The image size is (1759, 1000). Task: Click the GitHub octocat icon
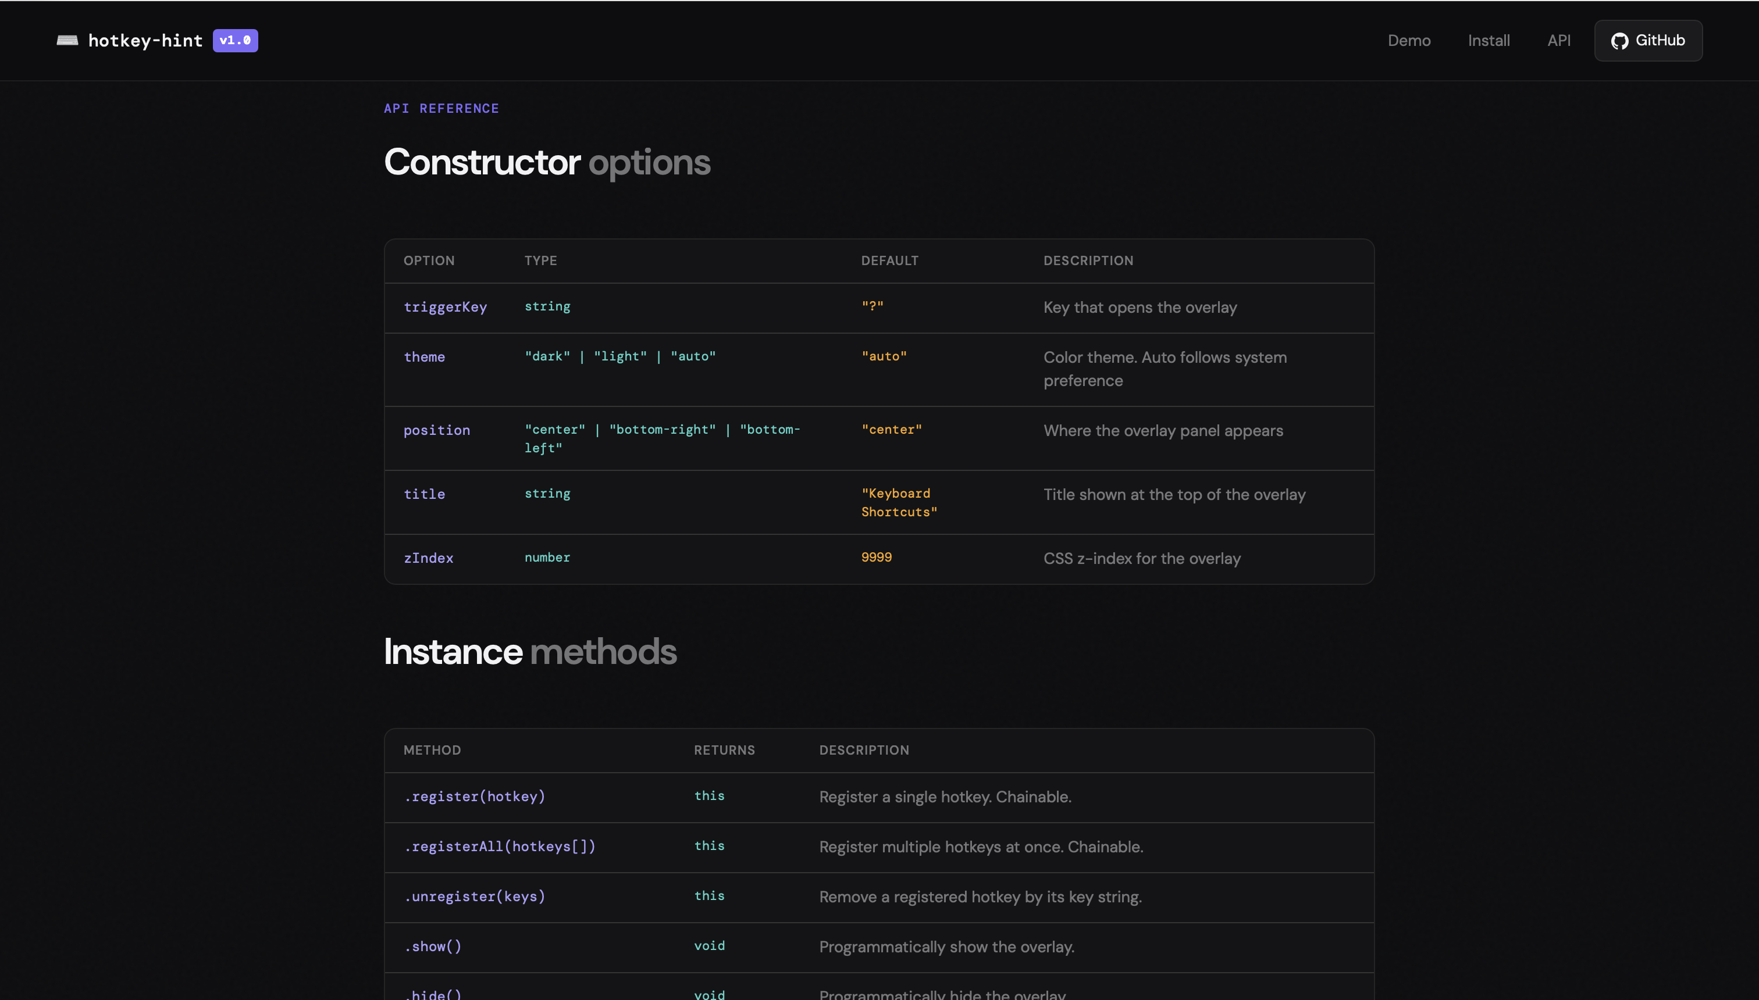point(1619,41)
